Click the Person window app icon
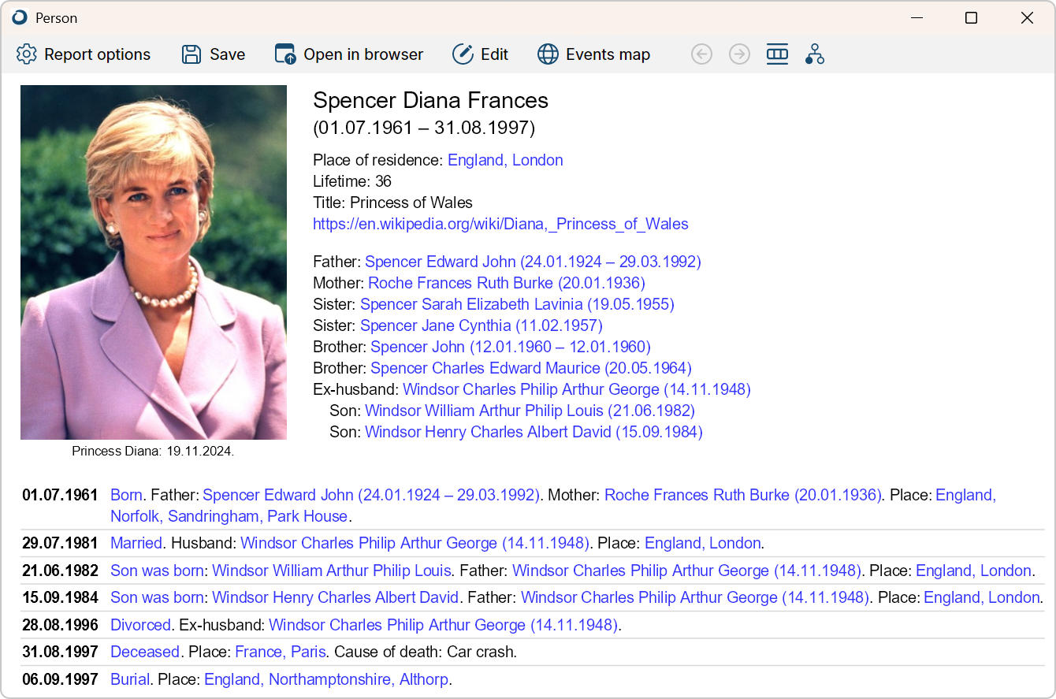Image resolution: width=1056 pixels, height=699 pixels. (20, 17)
